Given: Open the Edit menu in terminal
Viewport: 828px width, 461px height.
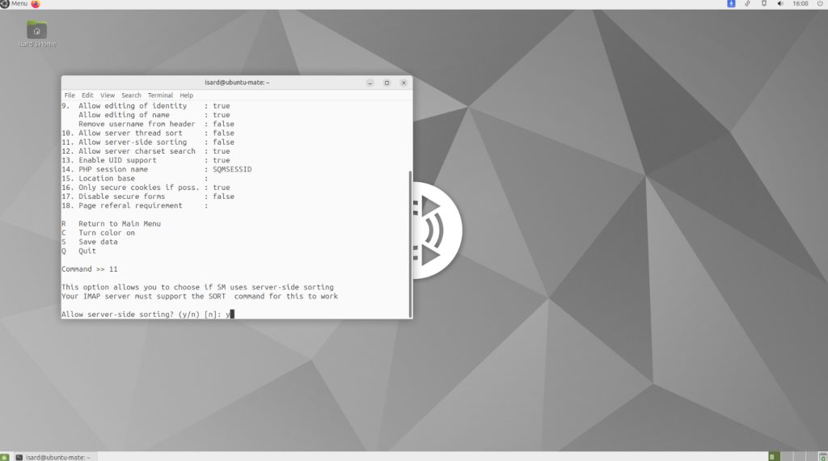Looking at the screenshot, I should (87, 95).
